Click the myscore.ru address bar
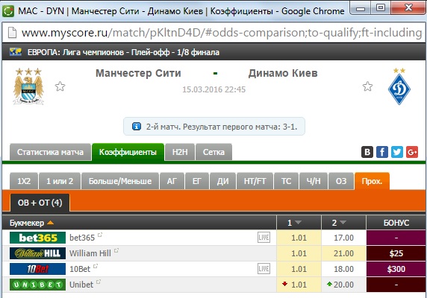 [x=213, y=33]
